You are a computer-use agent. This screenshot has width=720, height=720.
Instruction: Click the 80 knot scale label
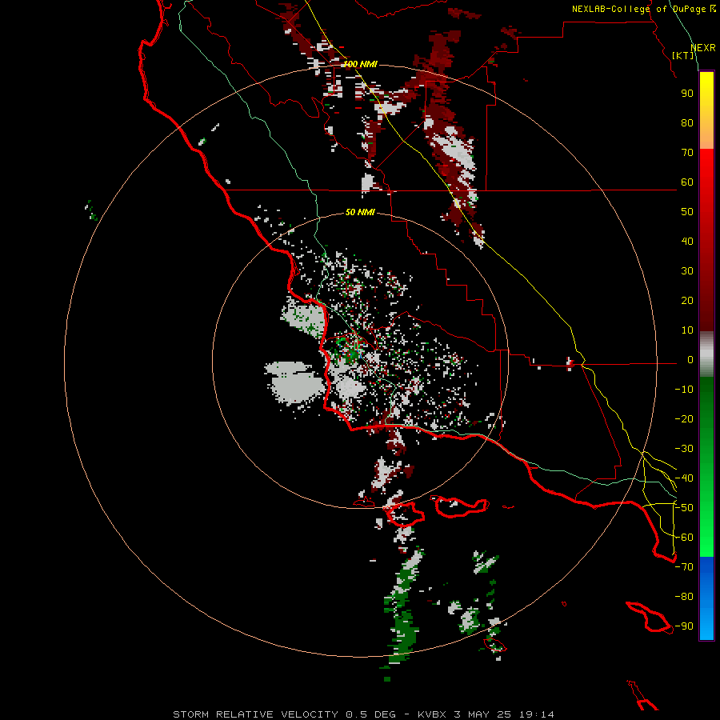click(x=687, y=123)
